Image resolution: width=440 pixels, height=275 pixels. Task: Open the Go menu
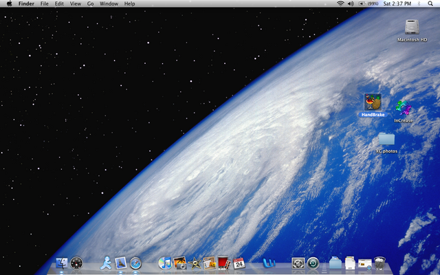pyautogui.click(x=89, y=4)
